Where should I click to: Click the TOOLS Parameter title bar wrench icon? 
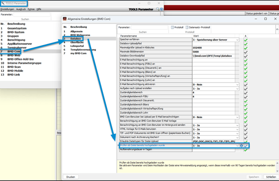[3, 3]
